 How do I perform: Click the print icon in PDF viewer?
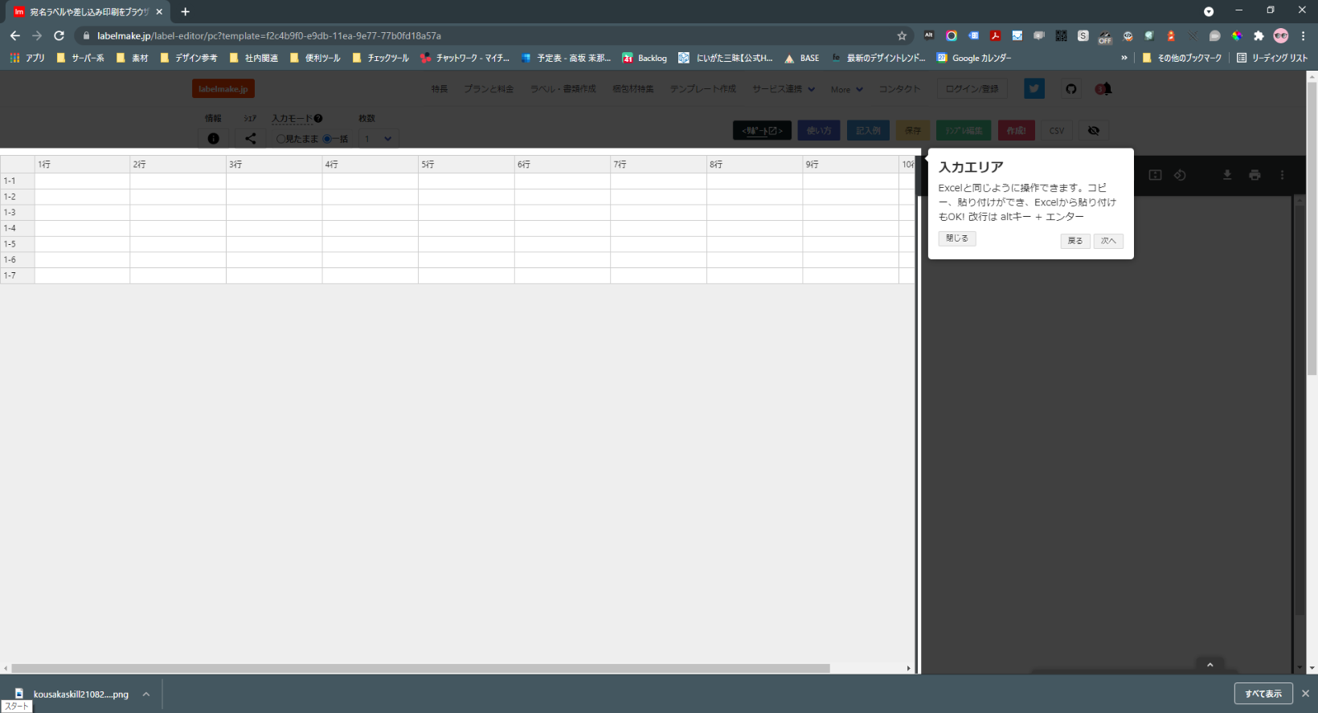click(1255, 175)
